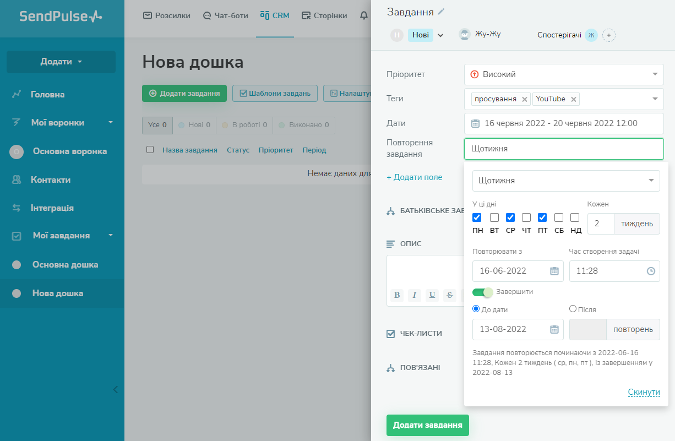Click the Ж observer avatar
The image size is (675, 441).
591,35
